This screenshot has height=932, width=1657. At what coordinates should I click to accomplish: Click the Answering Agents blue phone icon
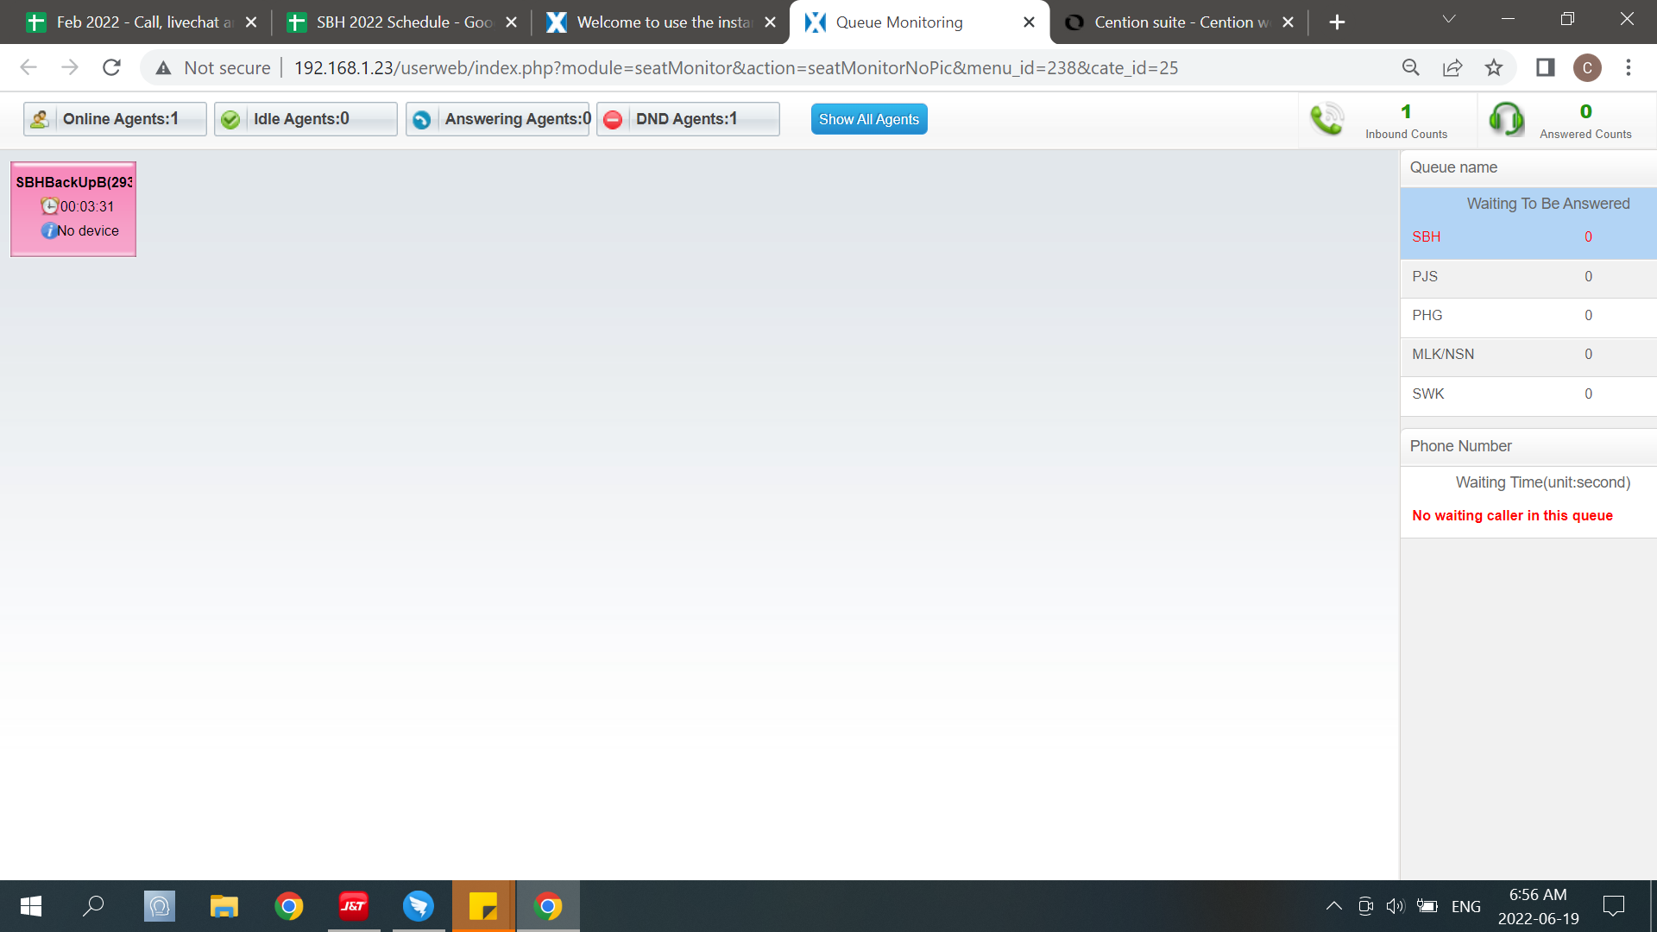click(421, 119)
